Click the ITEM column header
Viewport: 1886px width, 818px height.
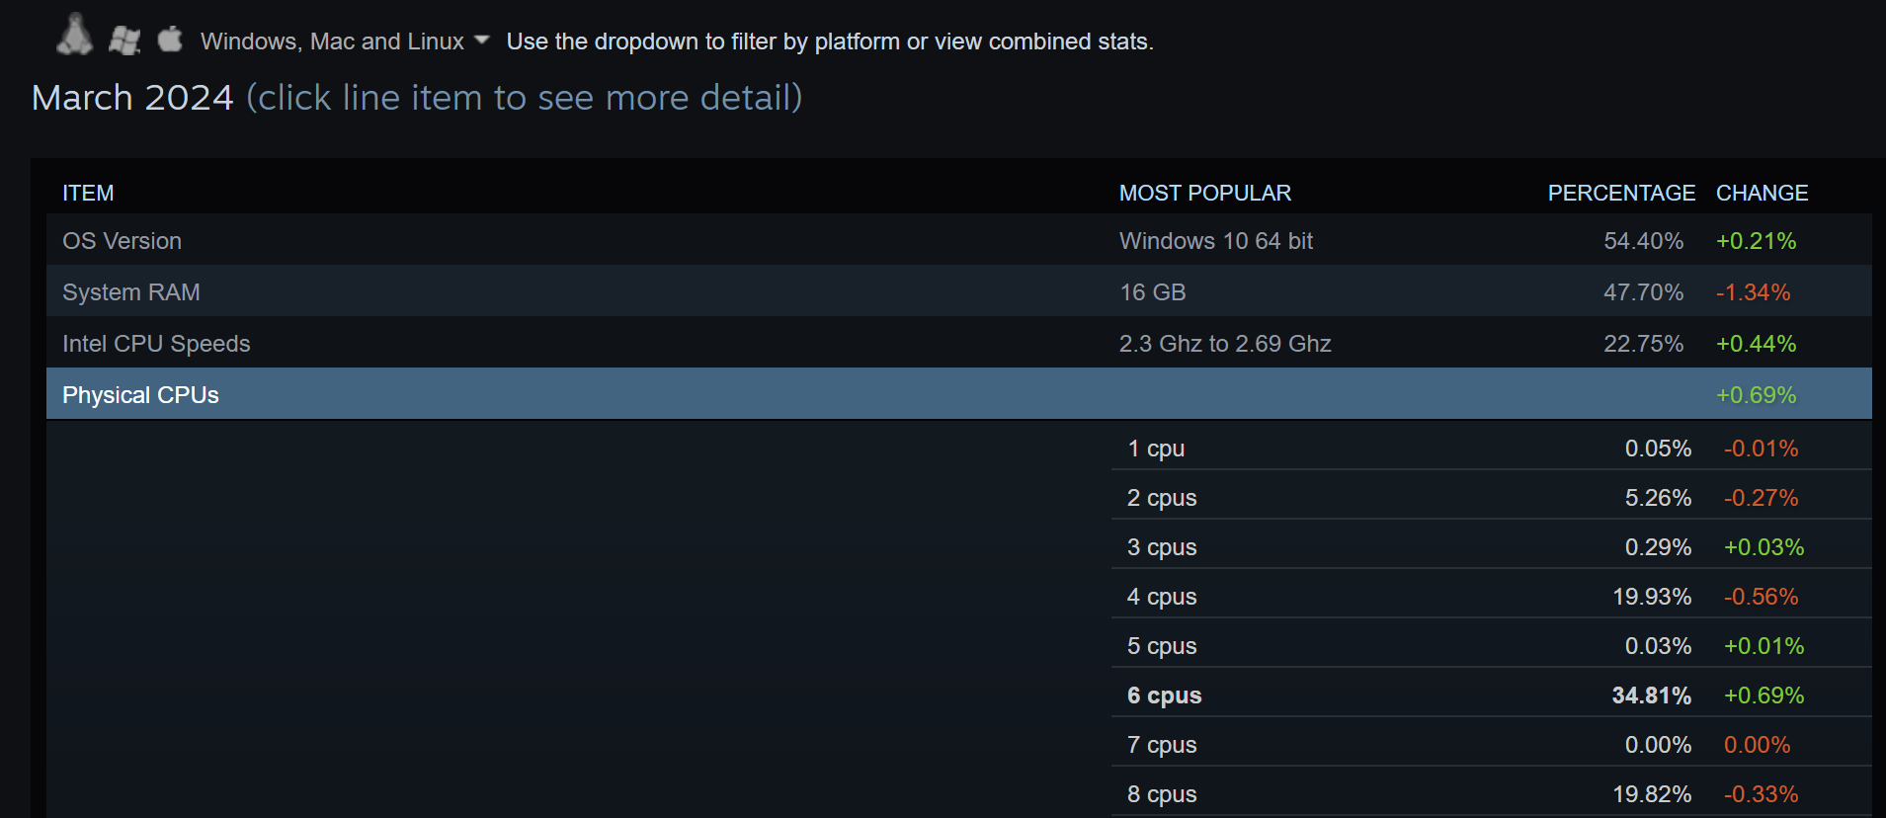[88, 193]
